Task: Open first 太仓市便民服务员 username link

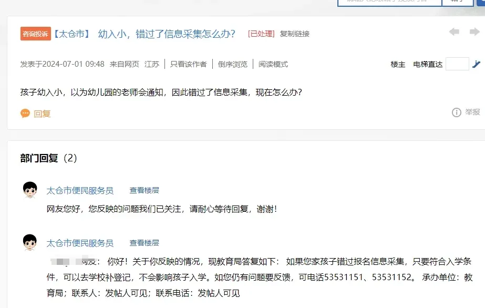Action: tap(80, 190)
